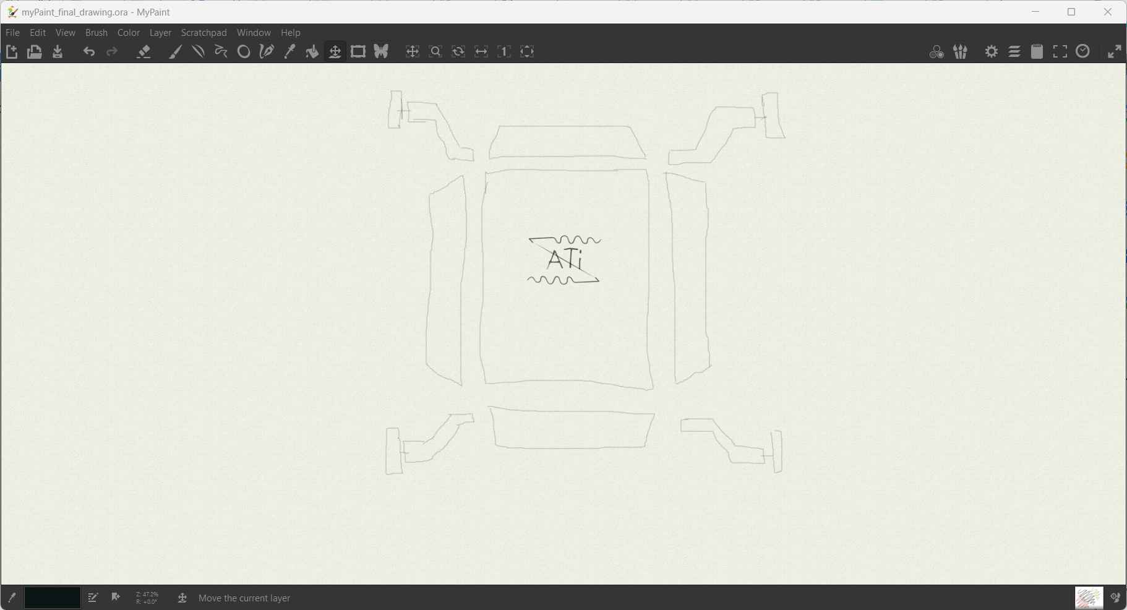
Task: Click the move-layer icon in status bar
Action: click(x=182, y=598)
